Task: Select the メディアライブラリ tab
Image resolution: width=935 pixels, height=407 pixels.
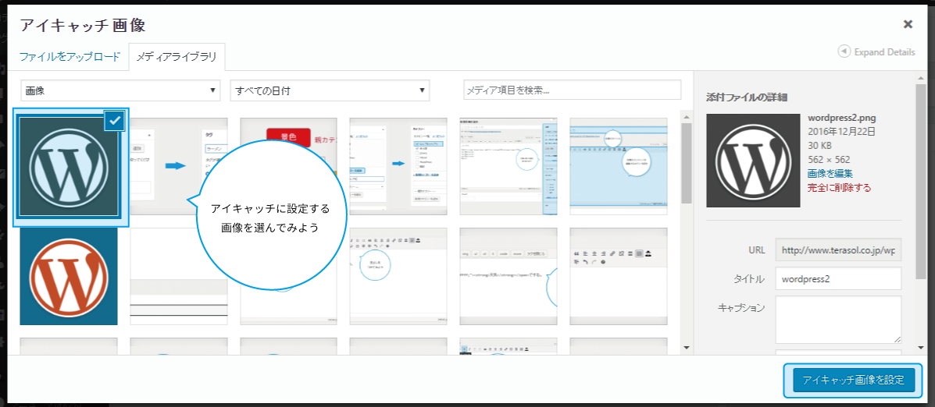Action: point(177,58)
